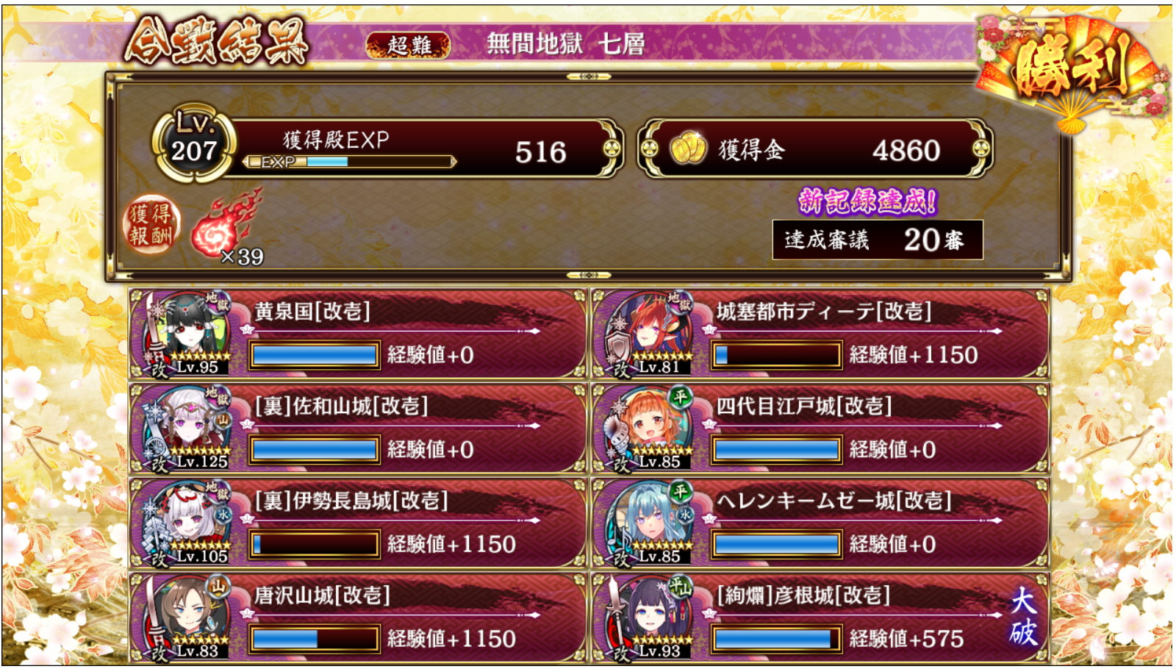
Task: Click the ヘレンキームゼー城[改壱] character portrait
Action: (x=650, y=523)
